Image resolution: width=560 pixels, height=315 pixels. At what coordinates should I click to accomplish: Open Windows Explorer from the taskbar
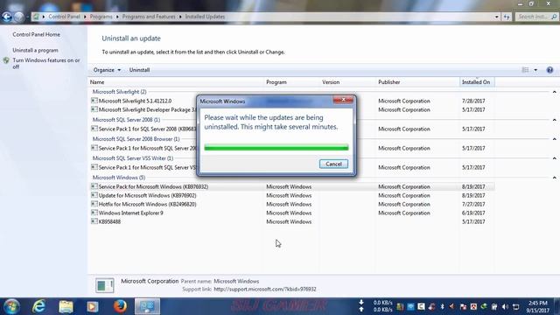coord(66,306)
